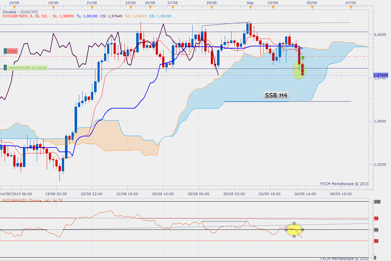Viewport: 391px width, 261px height.
Task: Select the green Vente(04/09 11:46,9) order label
Action: (x=28, y=67)
